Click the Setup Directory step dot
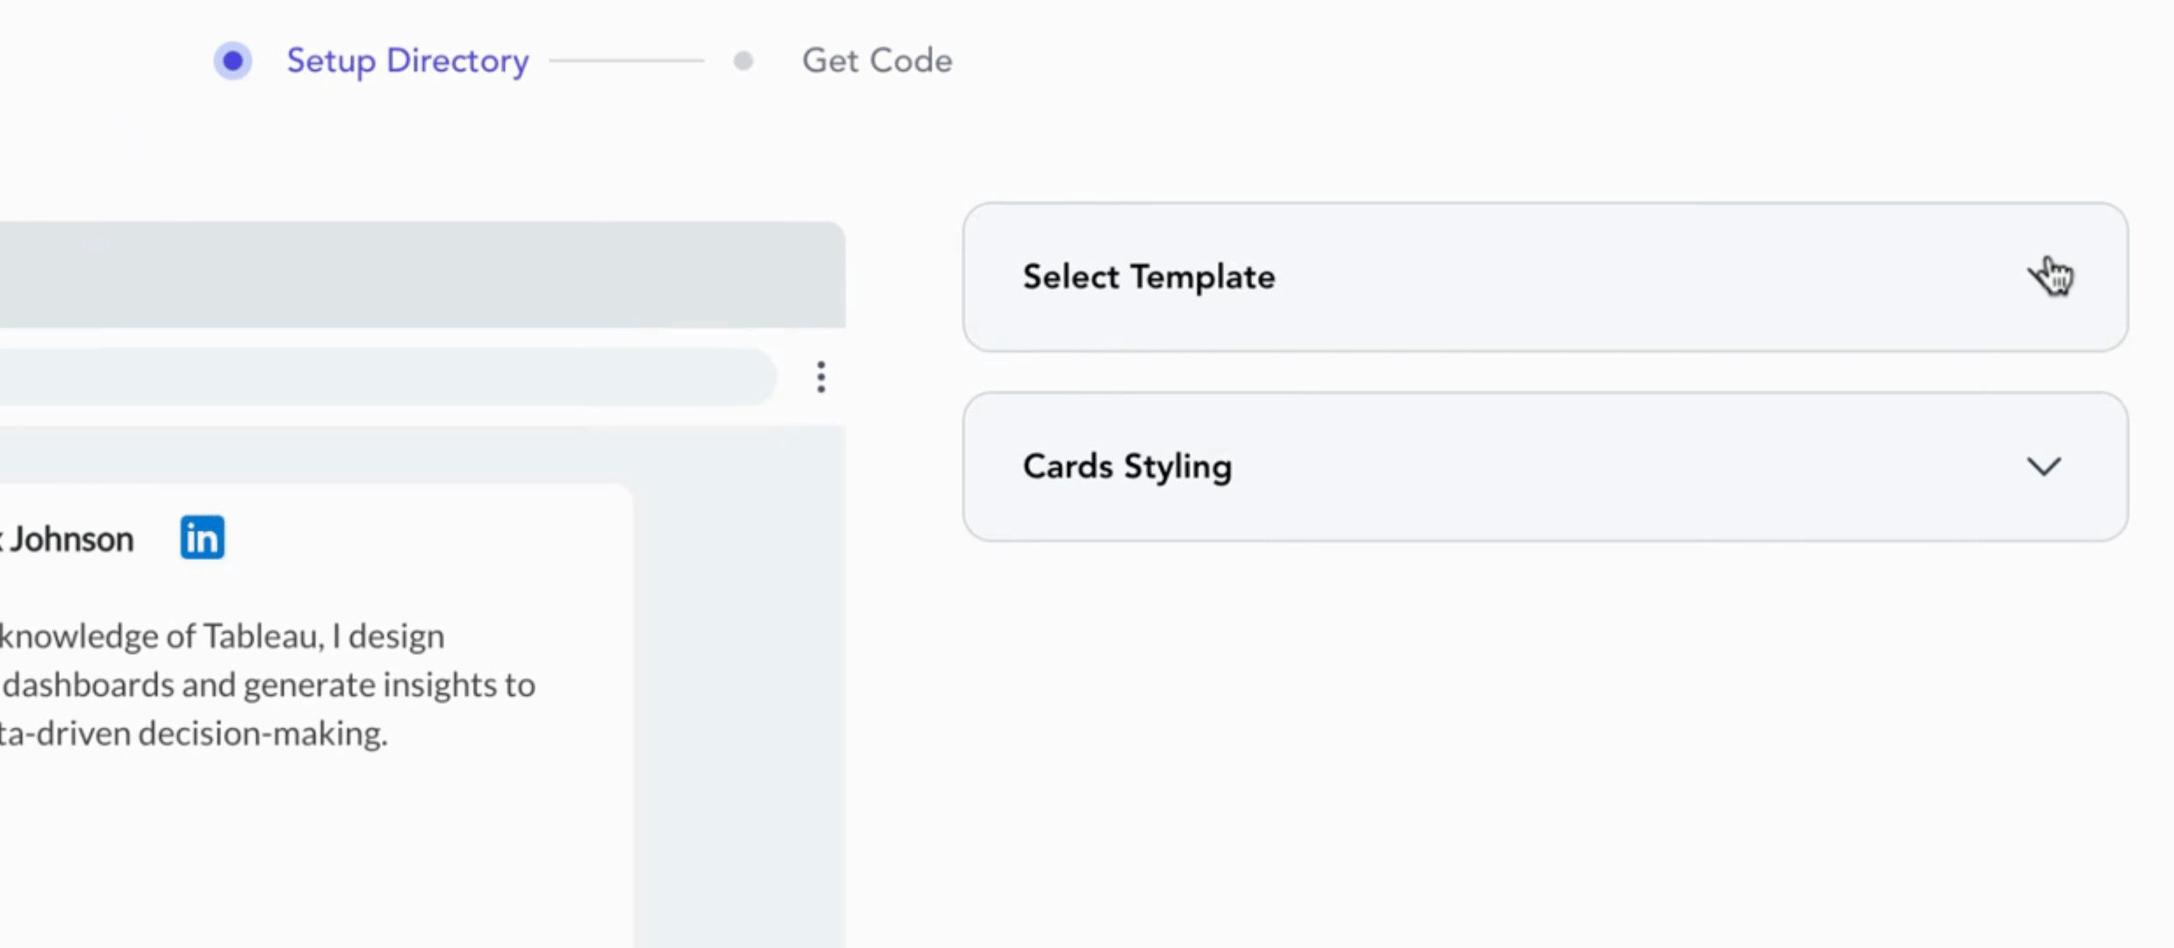The image size is (2174, 948). [233, 61]
